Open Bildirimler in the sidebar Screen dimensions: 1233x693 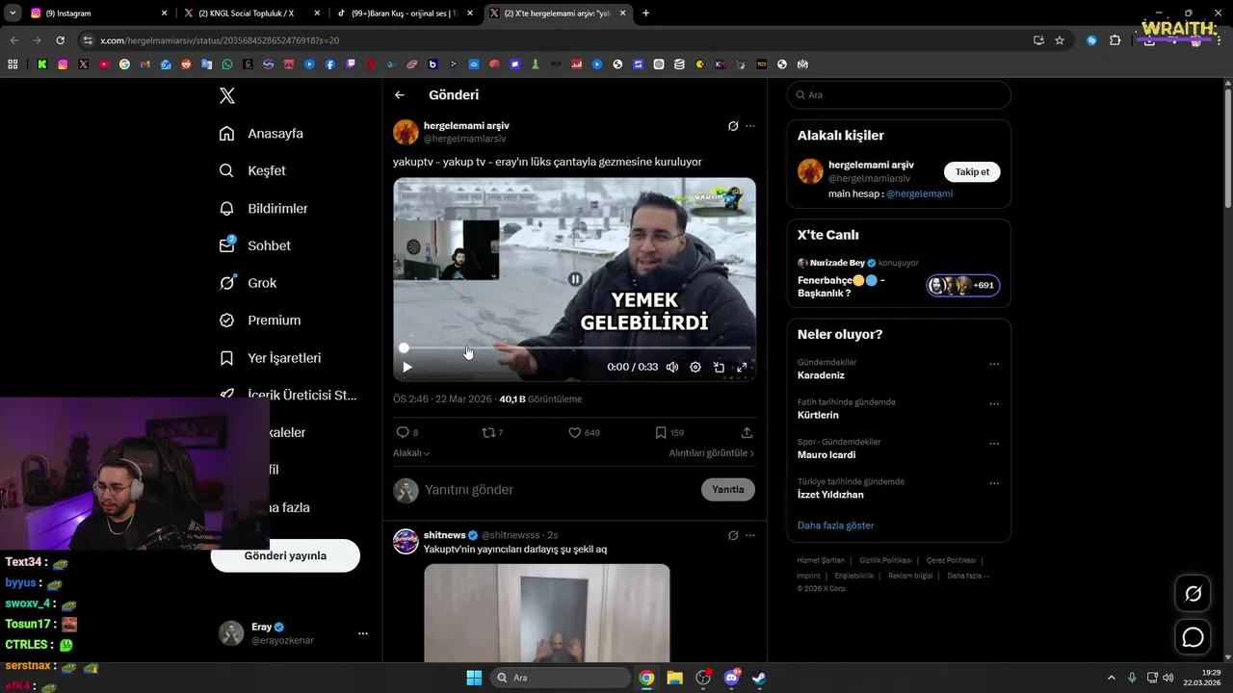tap(263, 208)
